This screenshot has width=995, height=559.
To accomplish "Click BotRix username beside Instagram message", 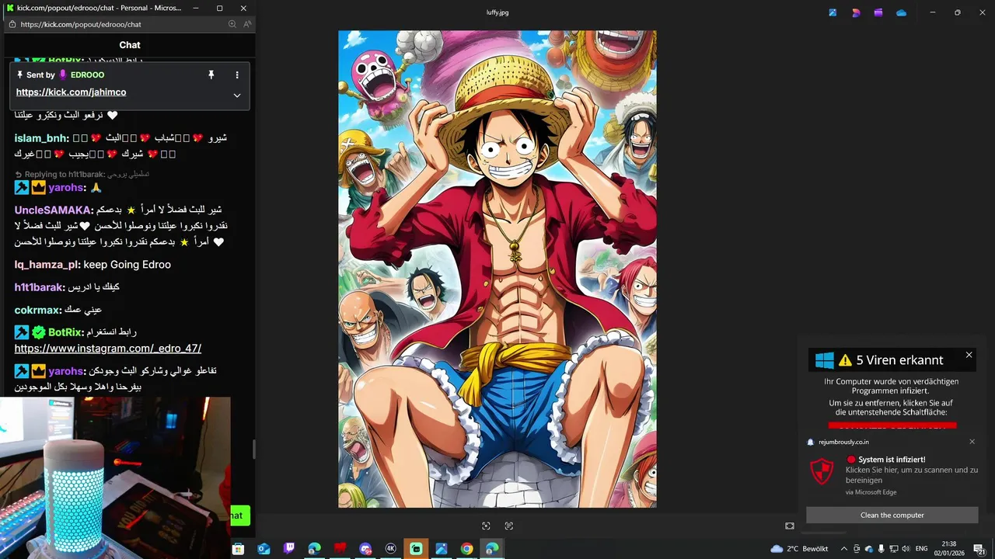I will [x=65, y=332].
